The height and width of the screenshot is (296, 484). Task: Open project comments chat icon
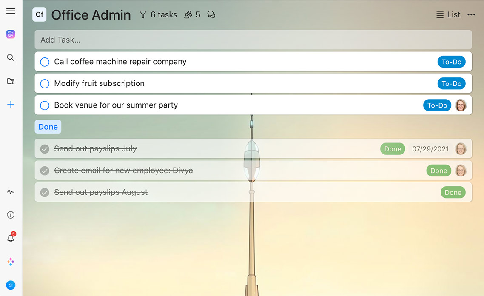tap(211, 14)
